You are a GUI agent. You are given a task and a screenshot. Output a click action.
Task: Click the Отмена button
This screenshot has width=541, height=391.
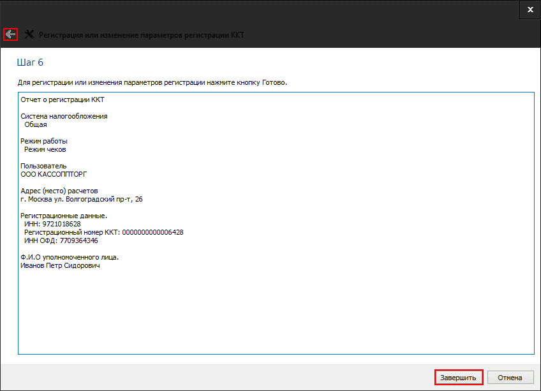pyautogui.click(x=510, y=378)
